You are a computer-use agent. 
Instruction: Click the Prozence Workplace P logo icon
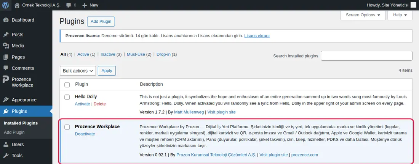point(6,80)
